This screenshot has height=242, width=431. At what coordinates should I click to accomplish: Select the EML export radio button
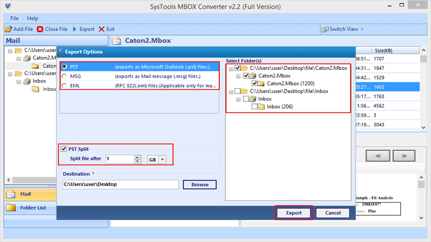coord(64,86)
